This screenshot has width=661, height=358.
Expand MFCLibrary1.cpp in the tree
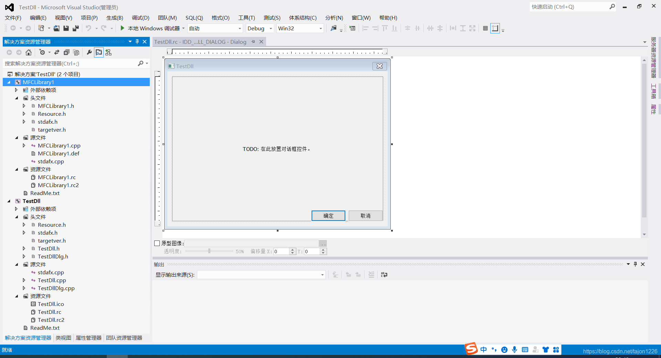[x=24, y=145]
